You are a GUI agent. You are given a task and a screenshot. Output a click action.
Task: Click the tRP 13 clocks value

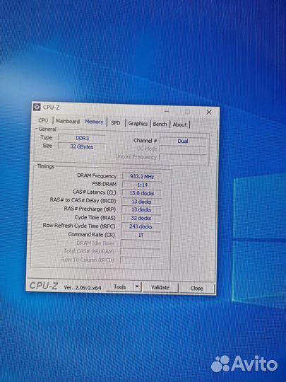pyautogui.click(x=141, y=209)
